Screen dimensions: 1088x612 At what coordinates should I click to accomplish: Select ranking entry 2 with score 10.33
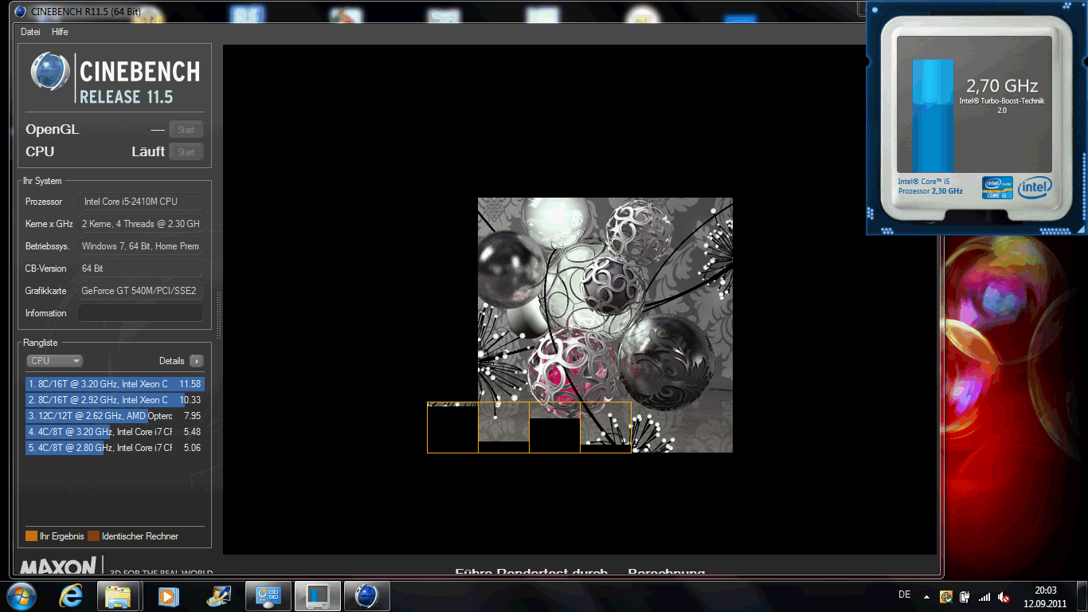tap(115, 400)
